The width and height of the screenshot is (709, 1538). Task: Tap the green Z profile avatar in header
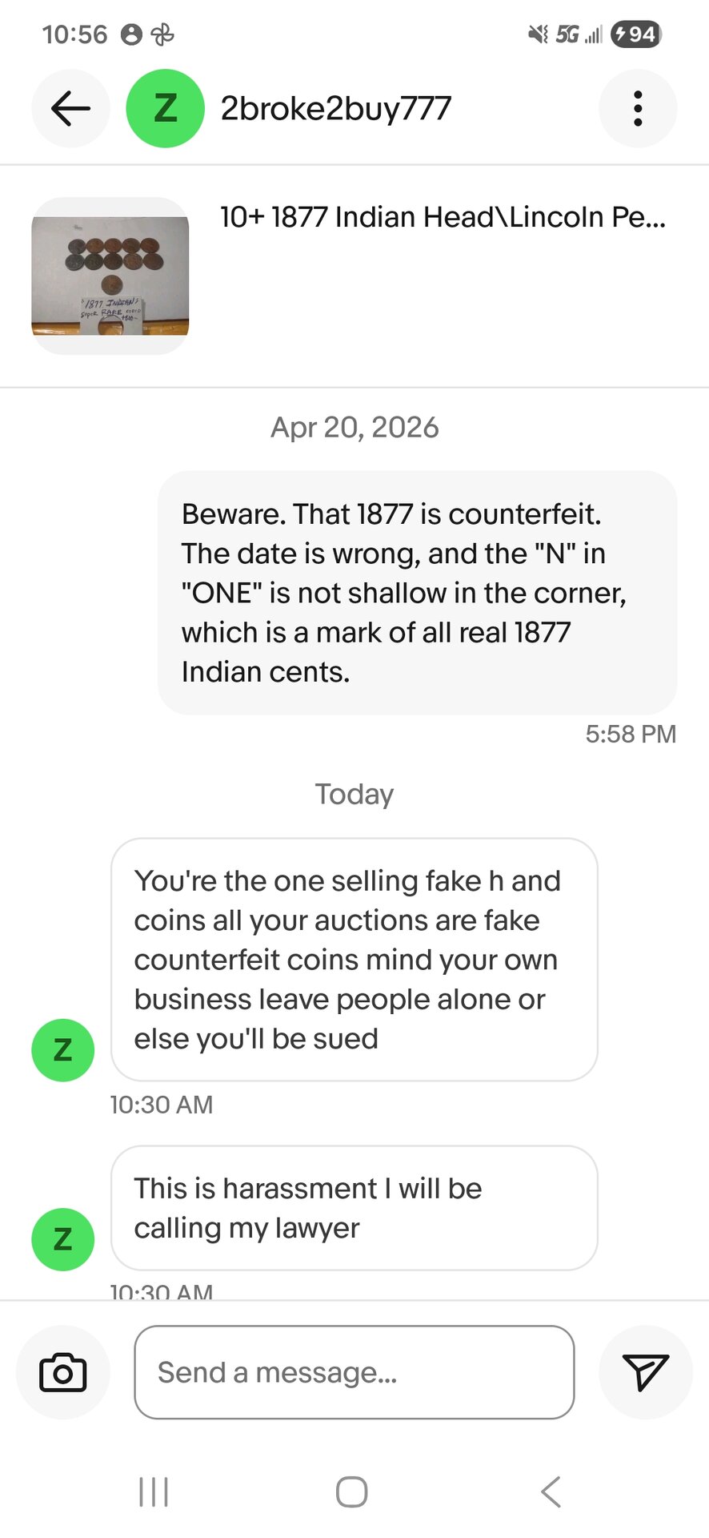(165, 109)
